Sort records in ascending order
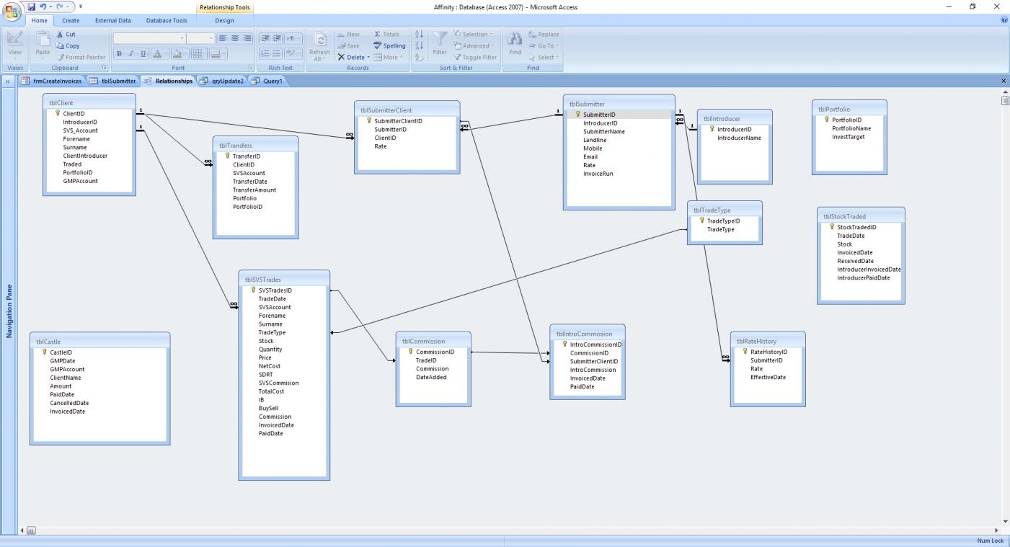1010x547 pixels. pos(420,34)
